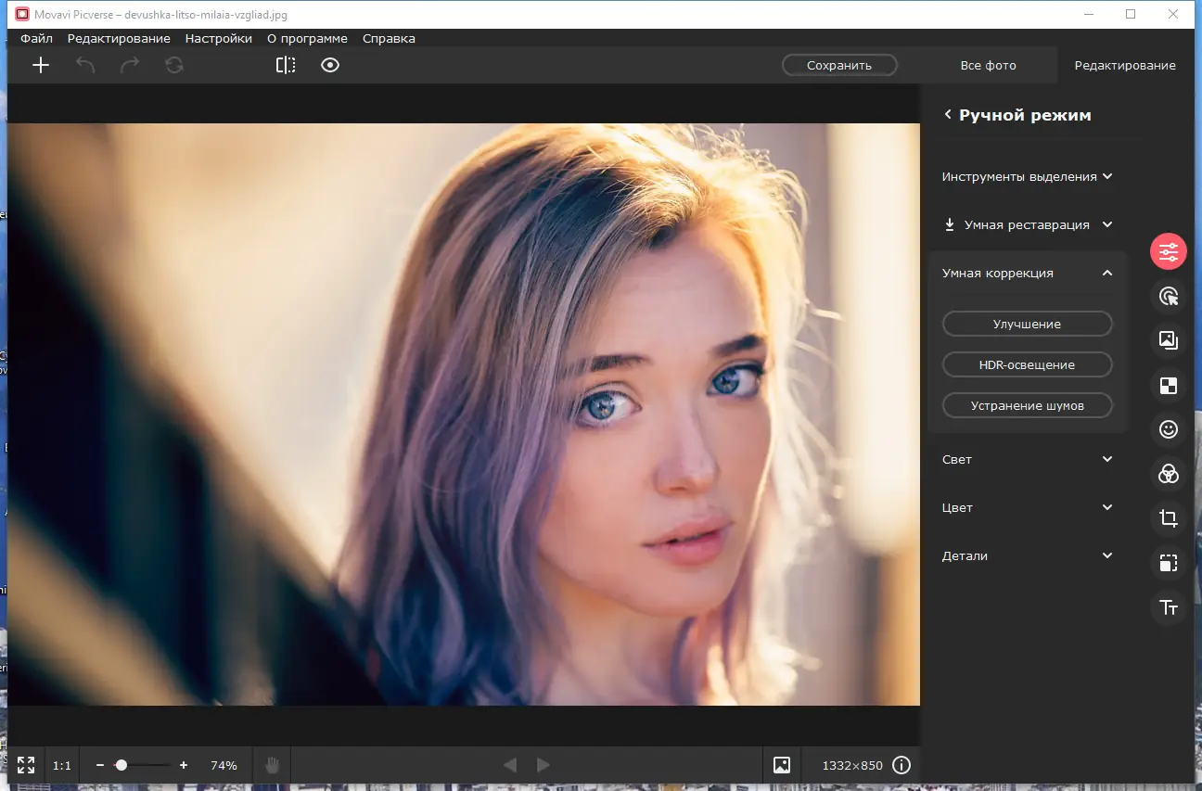Click the zoom slider handle
The width and height of the screenshot is (1202, 791).
121,765
